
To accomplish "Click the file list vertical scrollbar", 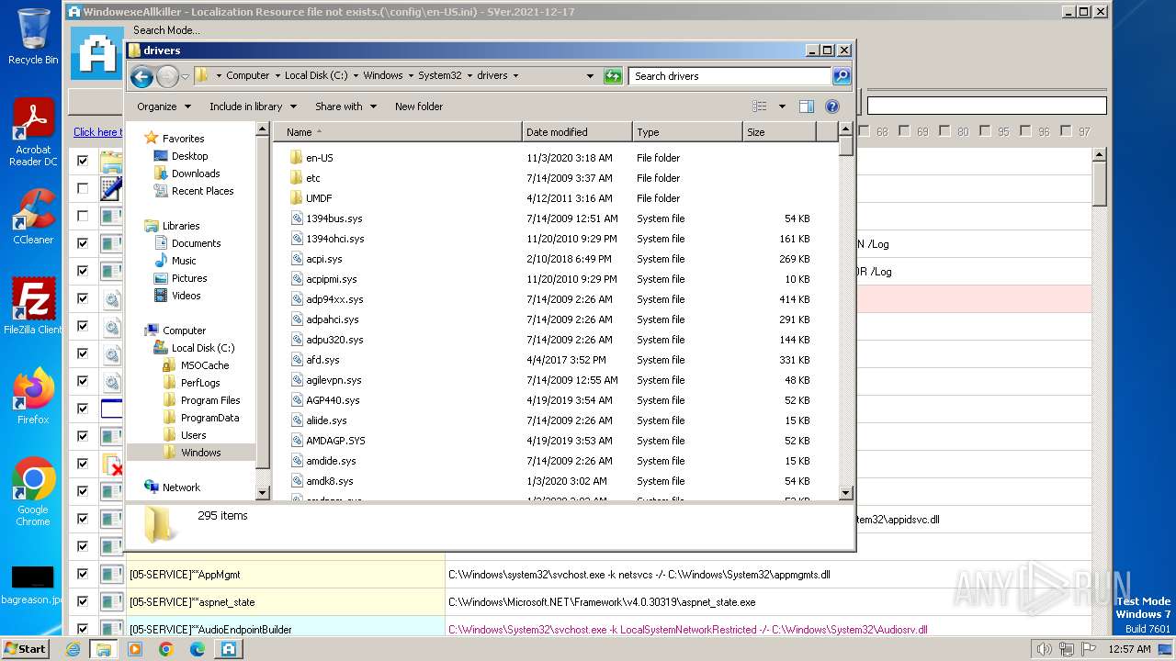I will tap(846, 312).
